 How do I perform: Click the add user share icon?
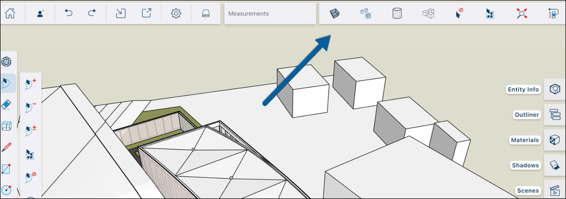click(x=40, y=13)
